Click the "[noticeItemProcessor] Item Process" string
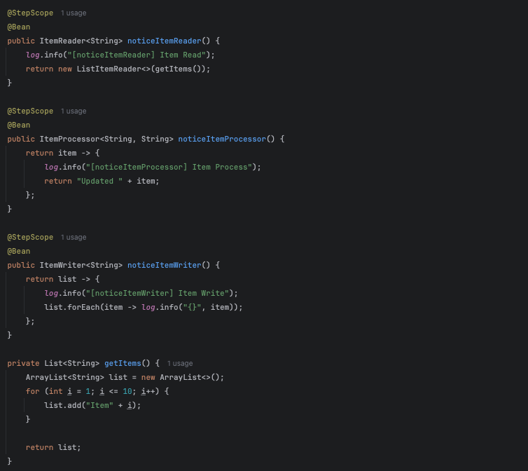The image size is (528, 471). coord(169,168)
